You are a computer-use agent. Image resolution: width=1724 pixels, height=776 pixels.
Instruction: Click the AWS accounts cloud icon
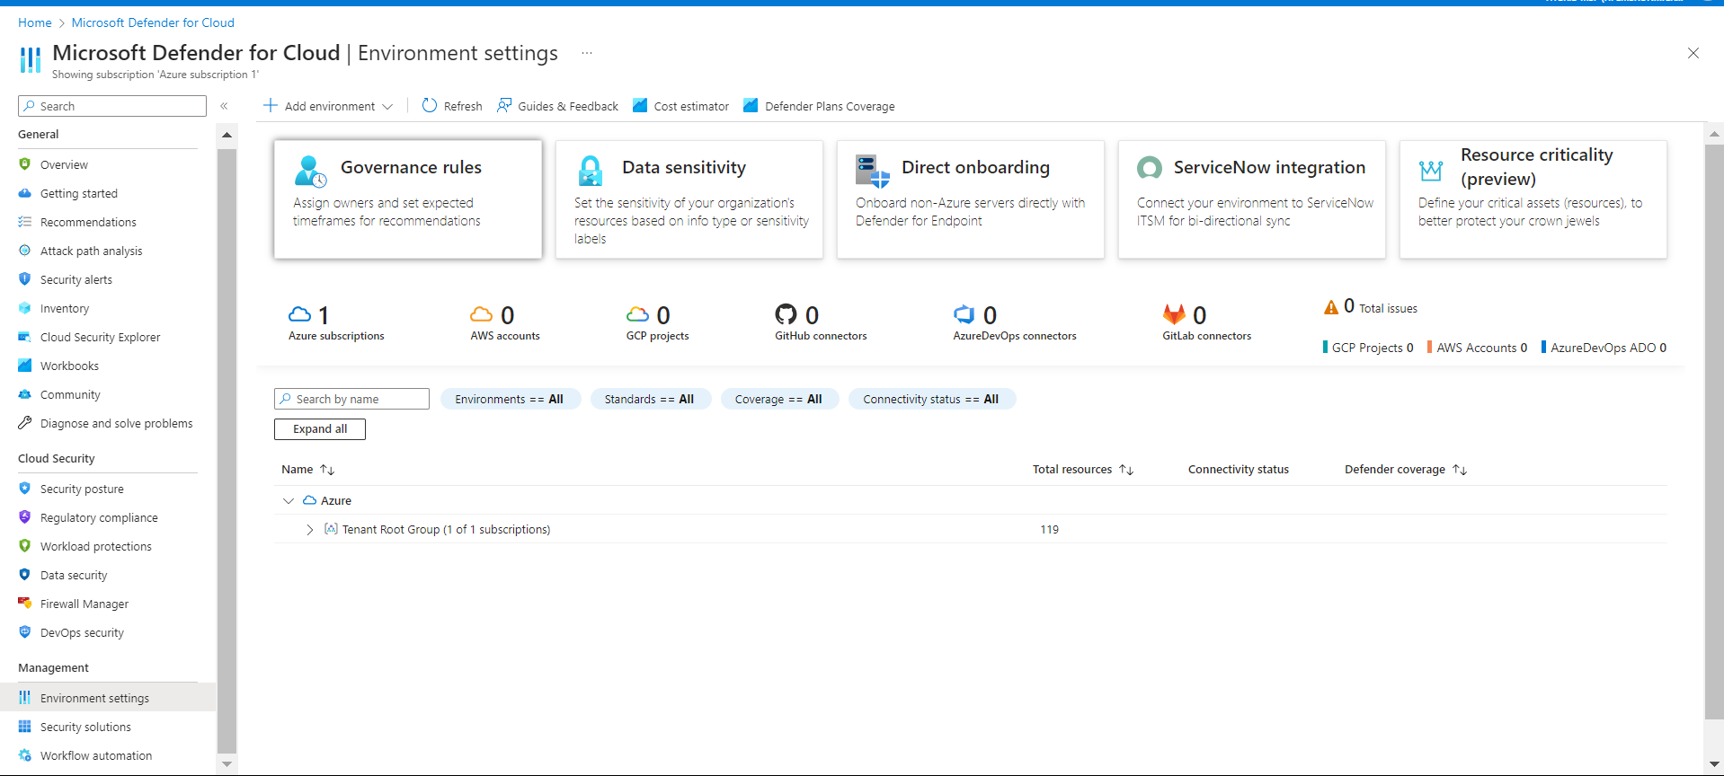[482, 314]
